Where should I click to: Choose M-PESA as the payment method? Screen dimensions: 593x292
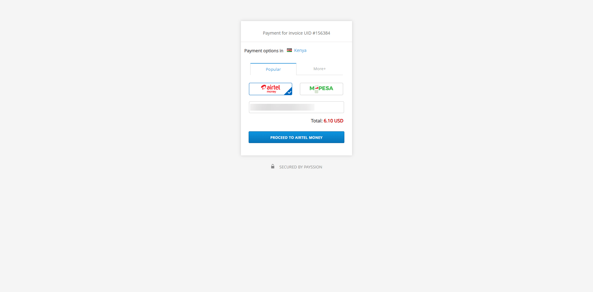click(x=321, y=89)
